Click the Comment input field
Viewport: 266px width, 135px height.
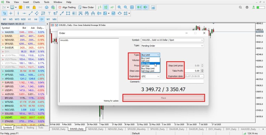point(172,82)
